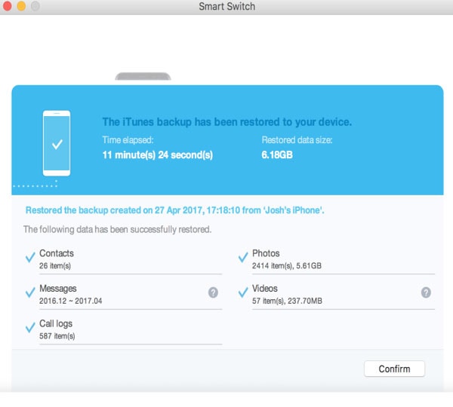
Task: Click the phone with checkmark illustration
Action: click(x=57, y=143)
